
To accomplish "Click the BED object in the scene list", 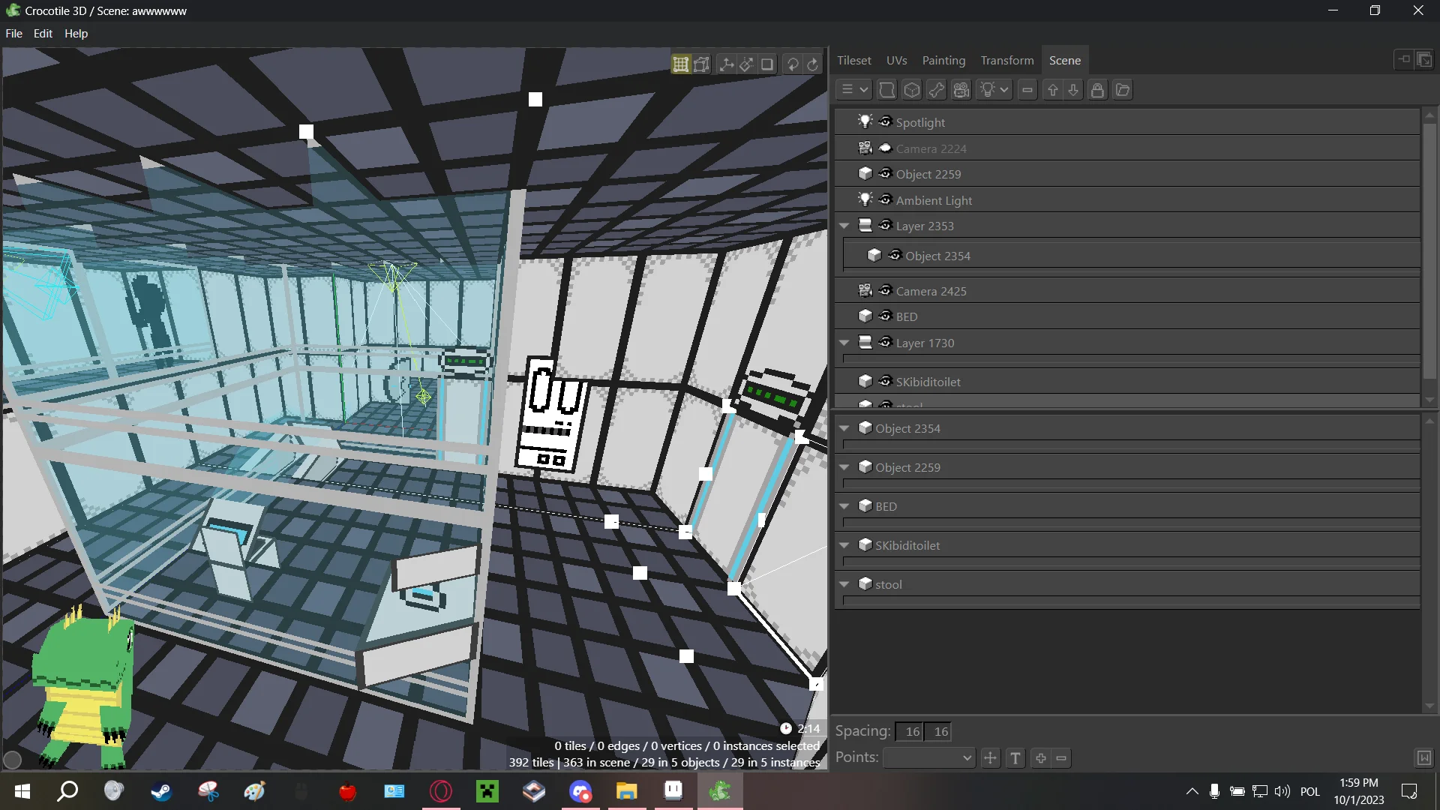I will click(x=907, y=316).
